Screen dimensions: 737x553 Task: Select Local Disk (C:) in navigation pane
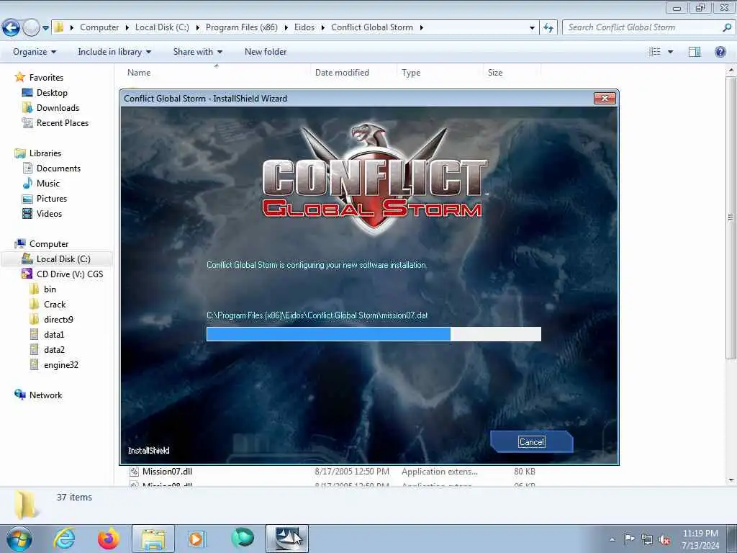point(58,259)
